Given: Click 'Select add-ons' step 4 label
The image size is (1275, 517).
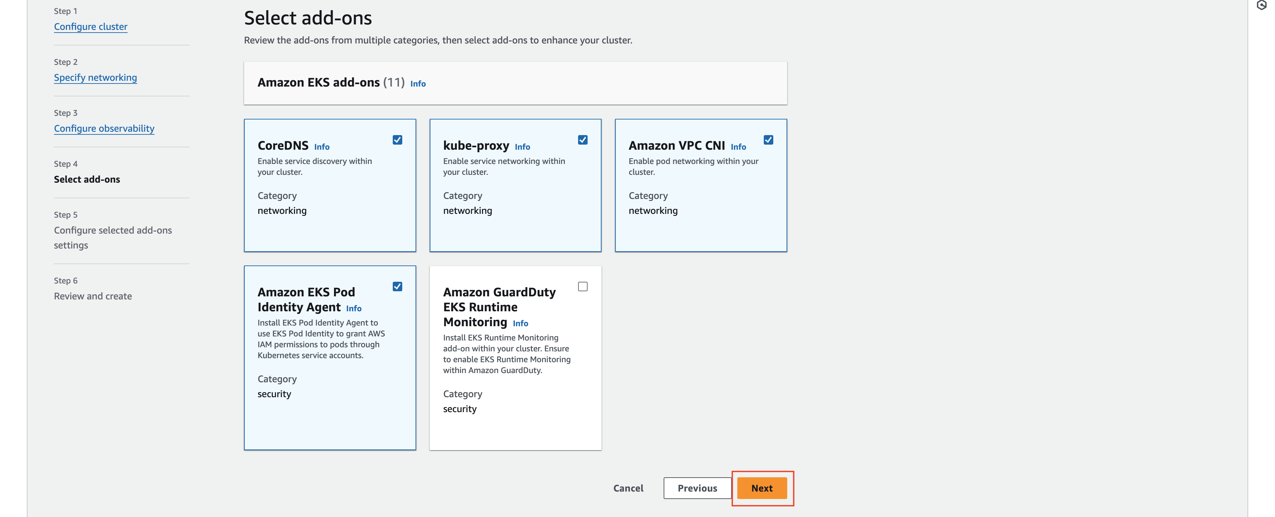Looking at the screenshot, I should tap(87, 180).
